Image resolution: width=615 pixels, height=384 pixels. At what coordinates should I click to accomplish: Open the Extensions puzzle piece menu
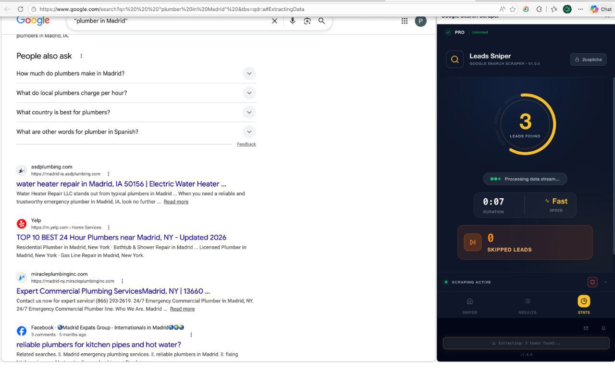(x=539, y=9)
